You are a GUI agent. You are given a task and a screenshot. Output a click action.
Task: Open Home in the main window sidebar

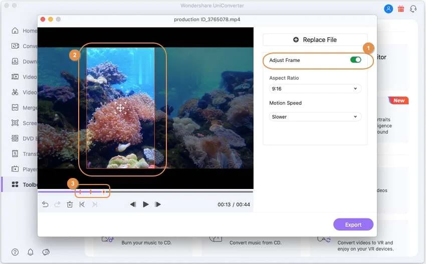click(x=24, y=30)
